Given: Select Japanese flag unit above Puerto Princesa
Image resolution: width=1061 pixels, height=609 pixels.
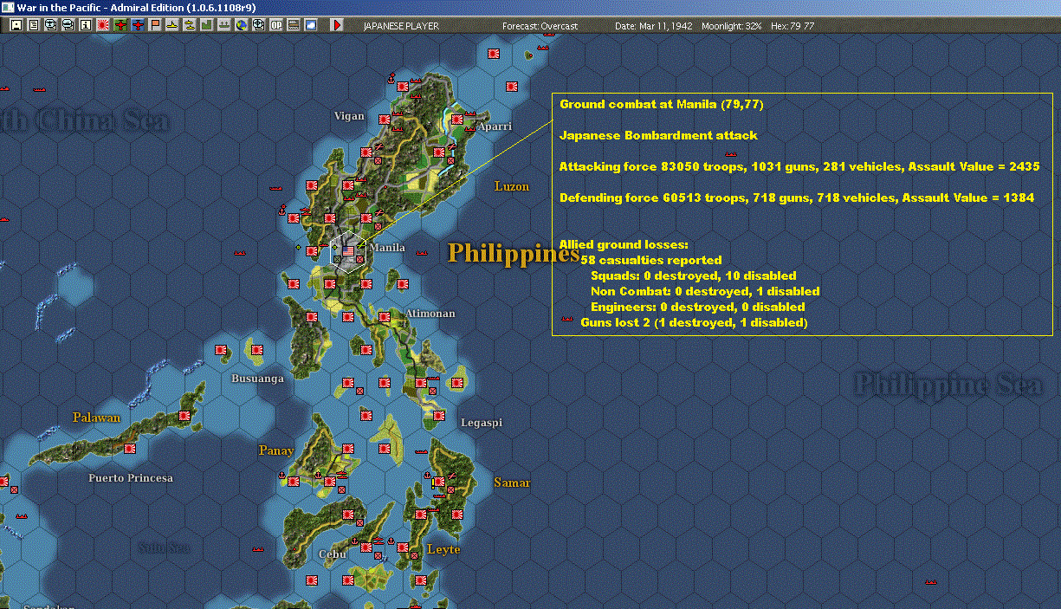Looking at the screenshot, I should tap(130, 450).
